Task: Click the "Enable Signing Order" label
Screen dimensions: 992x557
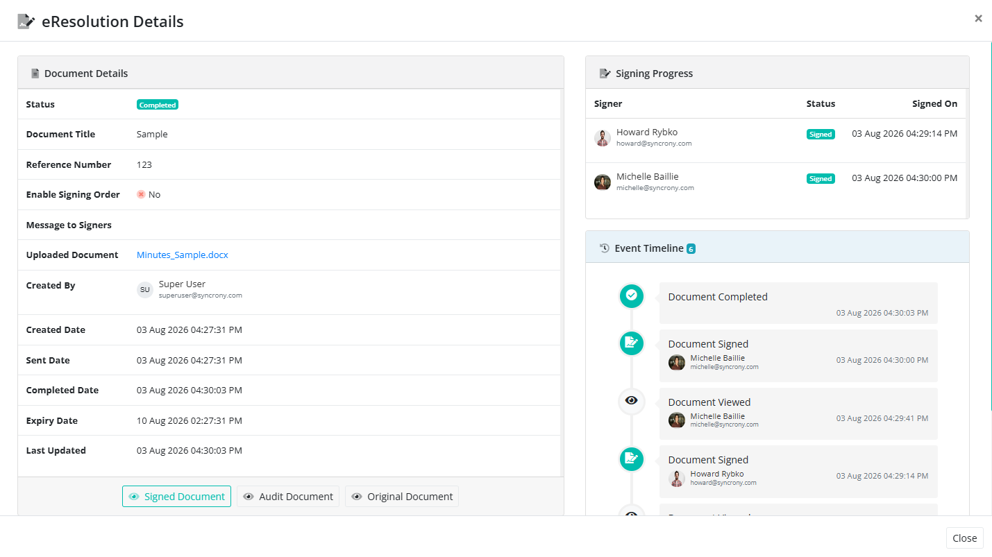Action: pos(73,195)
